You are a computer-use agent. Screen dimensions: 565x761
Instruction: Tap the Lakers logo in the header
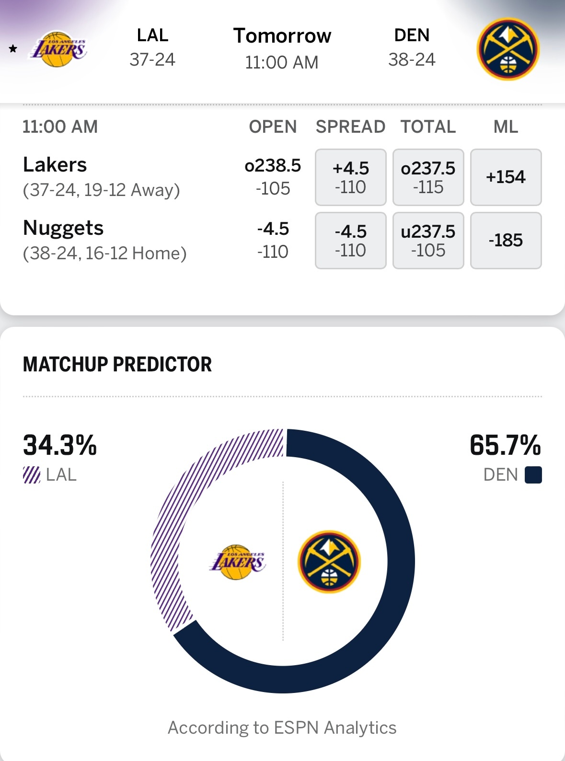58,49
